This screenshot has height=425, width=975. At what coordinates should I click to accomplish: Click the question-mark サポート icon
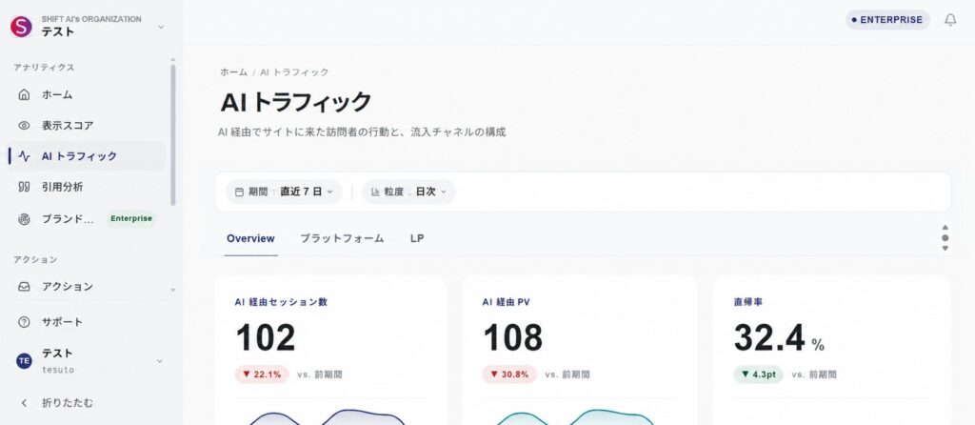coord(24,322)
